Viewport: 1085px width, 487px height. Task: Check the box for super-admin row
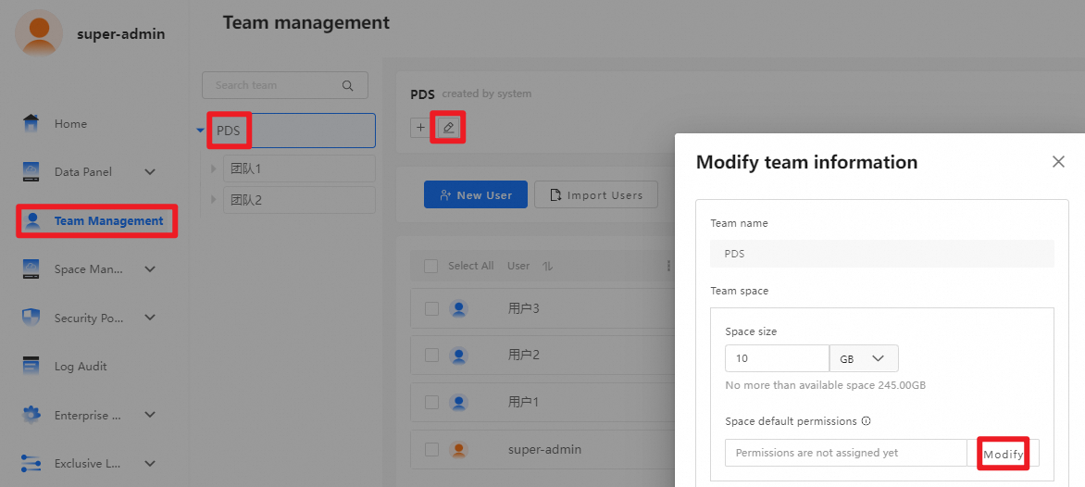coord(431,450)
